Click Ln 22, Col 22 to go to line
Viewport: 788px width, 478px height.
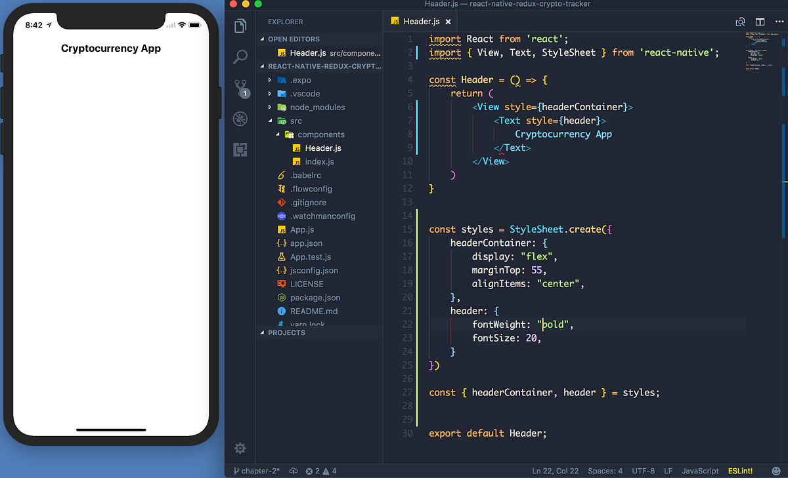pos(555,471)
